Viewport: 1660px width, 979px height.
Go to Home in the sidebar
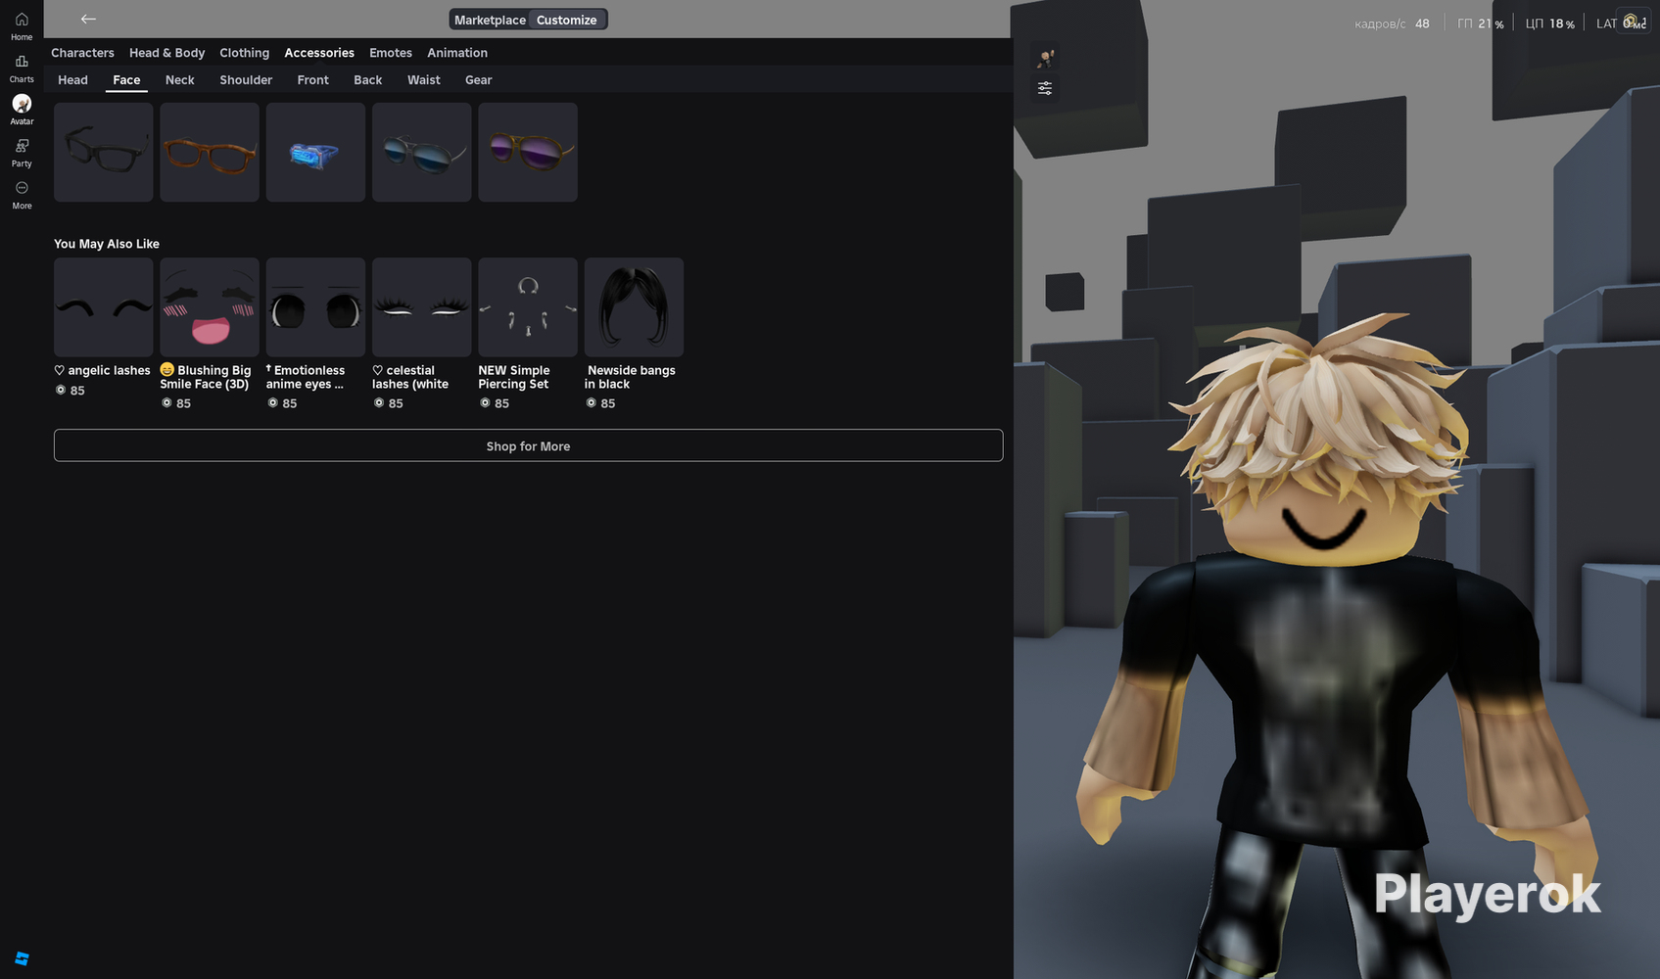[22, 25]
